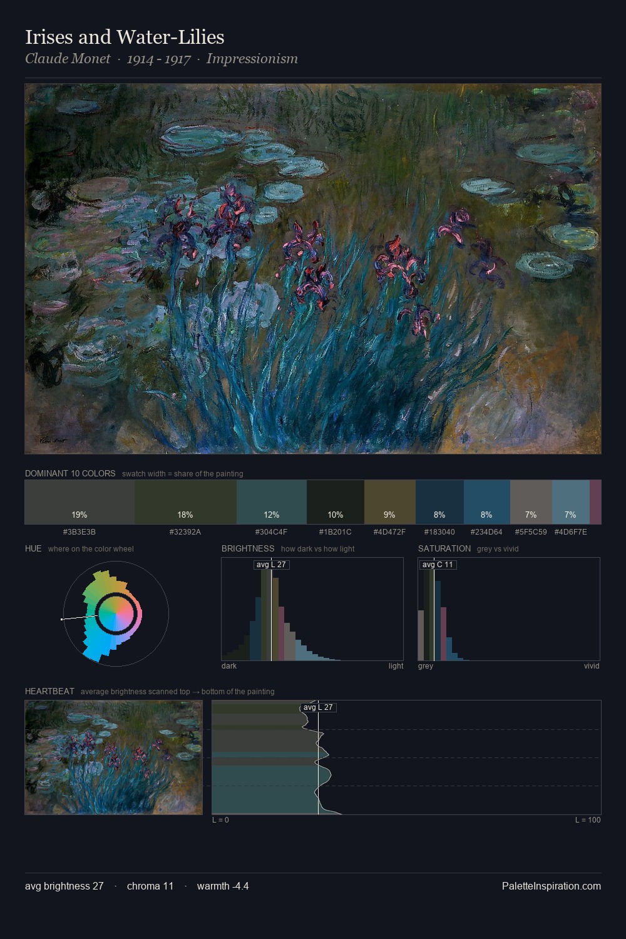
Task: Click the hex code label #234D64
Action: pyautogui.click(x=486, y=532)
